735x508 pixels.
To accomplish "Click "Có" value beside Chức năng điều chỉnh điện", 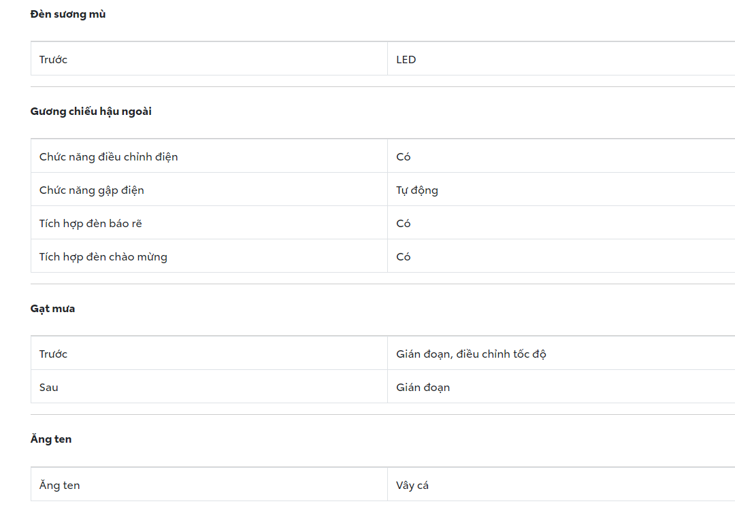I will point(404,157).
